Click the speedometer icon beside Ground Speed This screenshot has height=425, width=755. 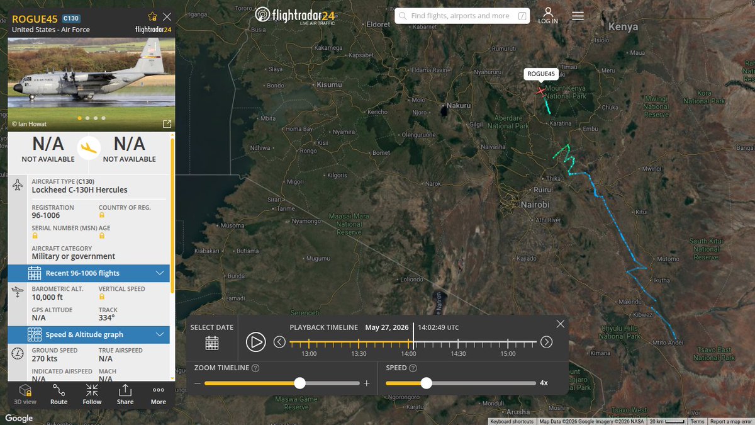tap(17, 354)
